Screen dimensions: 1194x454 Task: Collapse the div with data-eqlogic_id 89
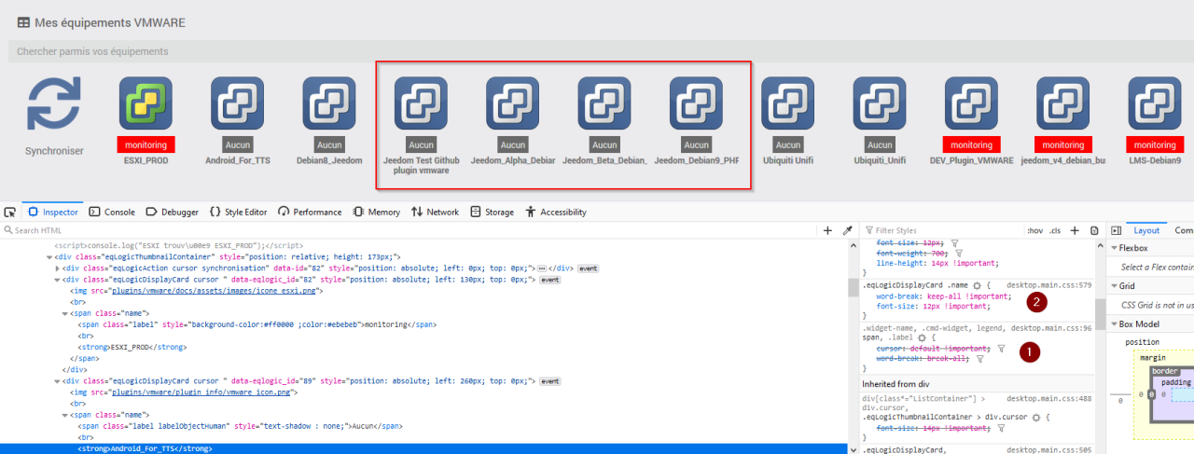[56, 381]
